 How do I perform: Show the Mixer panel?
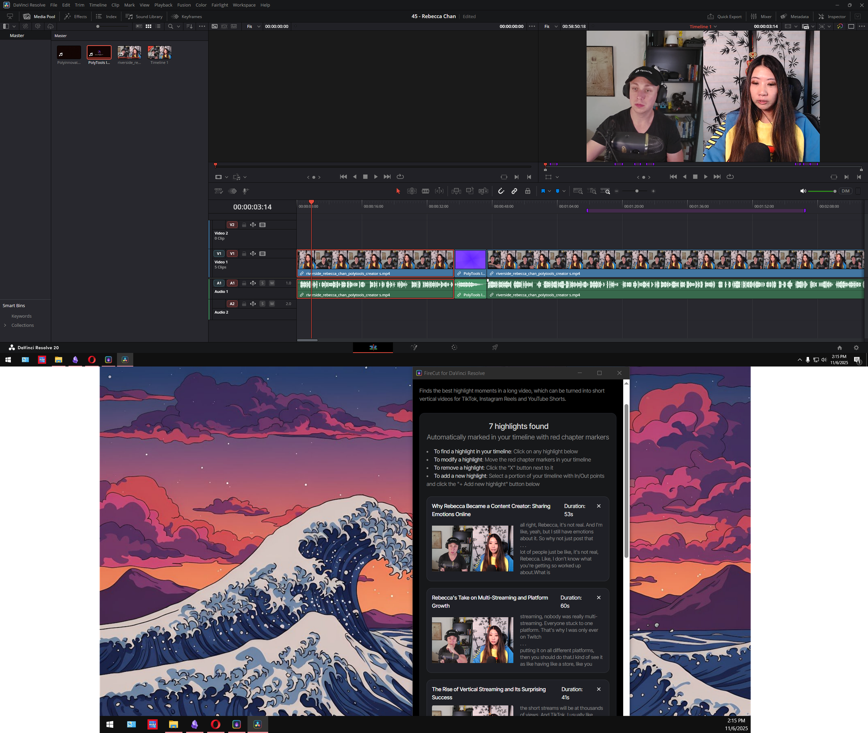point(761,17)
